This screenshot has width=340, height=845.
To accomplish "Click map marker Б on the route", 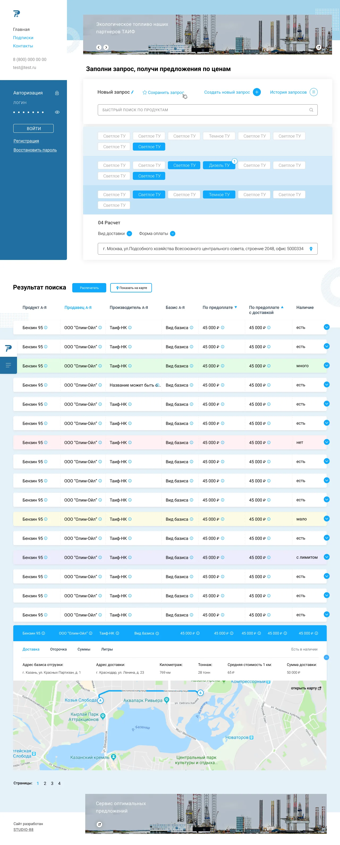I will point(201,693).
